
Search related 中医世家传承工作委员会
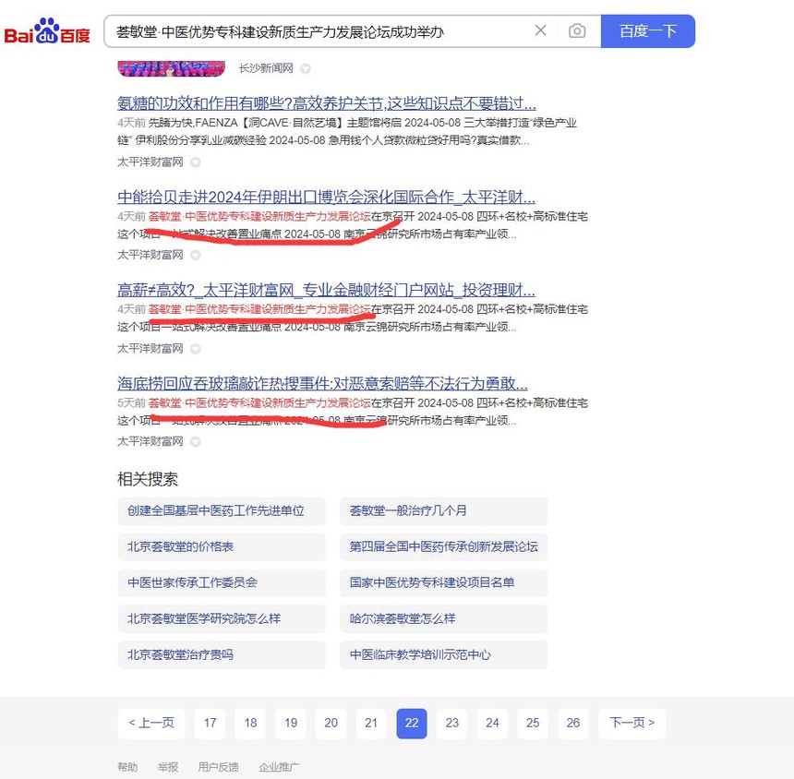coord(222,582)
